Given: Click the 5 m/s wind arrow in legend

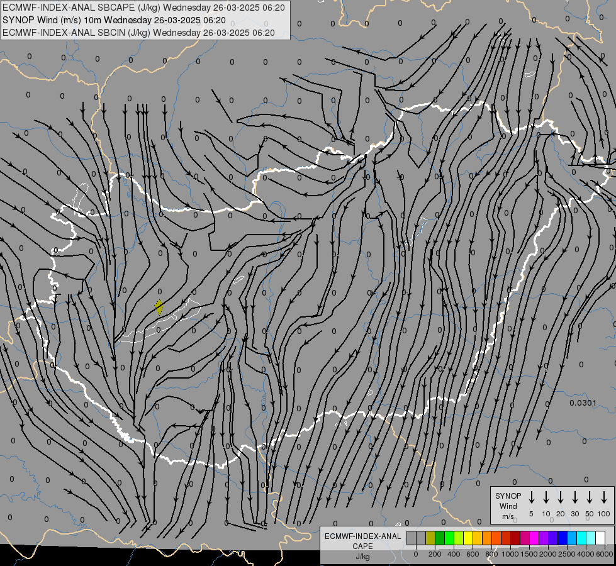Looking at the screenshot, I should tap(531, 497).
